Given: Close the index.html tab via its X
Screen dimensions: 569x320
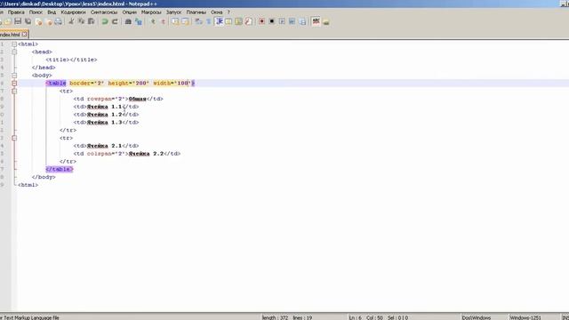Looking at the screenshot, I should click(24, 35).
